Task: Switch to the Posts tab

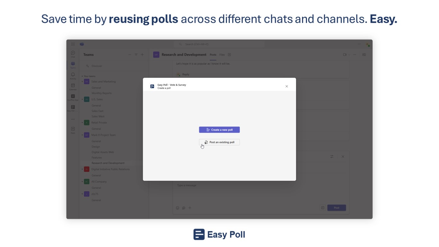Action: tap(213, 55)
